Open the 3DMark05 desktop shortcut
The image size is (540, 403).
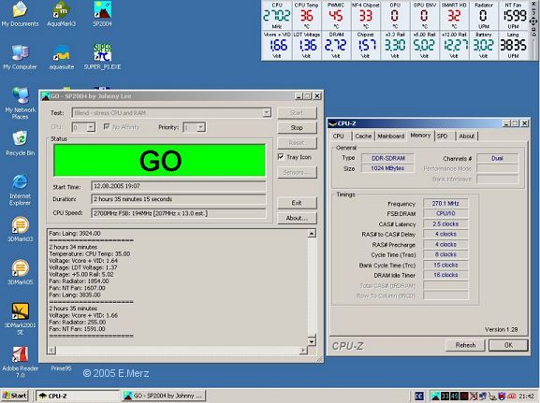click(x=20, y=272)
